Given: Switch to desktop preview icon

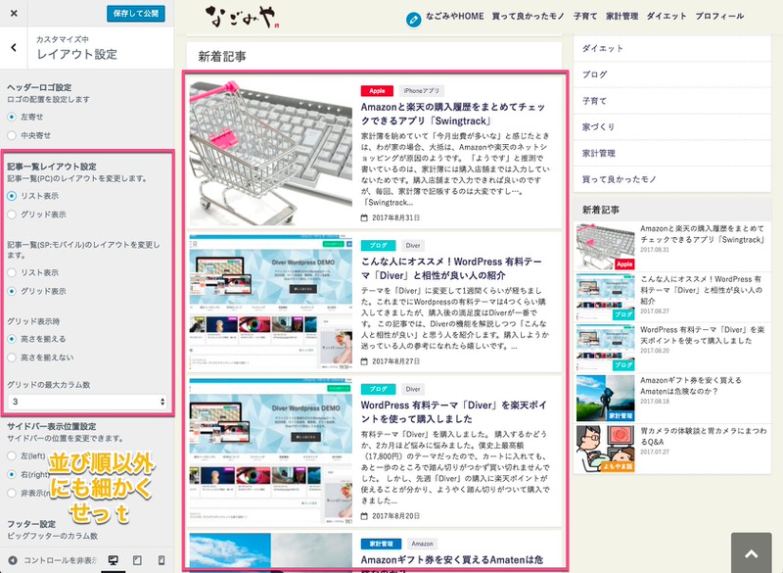Looking at the screenshot, I should (114, 559).
